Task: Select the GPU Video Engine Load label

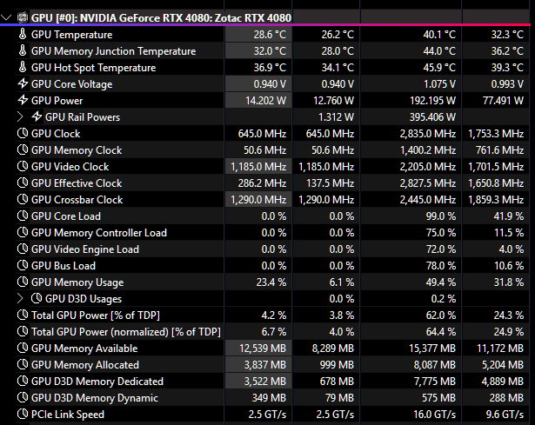Action: (x=85, y=249)
